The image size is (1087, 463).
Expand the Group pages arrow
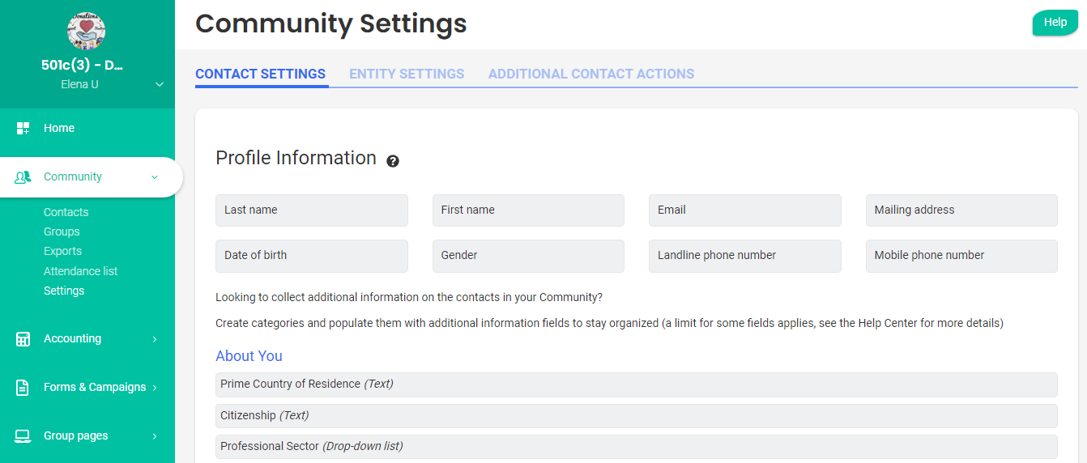click(155, 436)
